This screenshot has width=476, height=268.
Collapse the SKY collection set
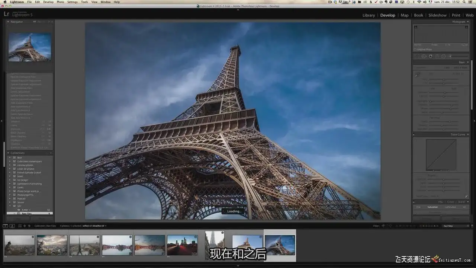pyautogui.click(x=10, y=206)
